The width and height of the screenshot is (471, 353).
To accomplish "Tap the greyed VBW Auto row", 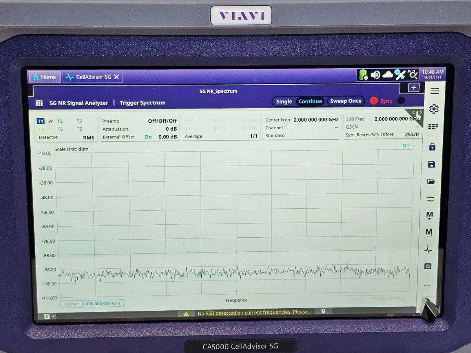I will click(221, 128).
